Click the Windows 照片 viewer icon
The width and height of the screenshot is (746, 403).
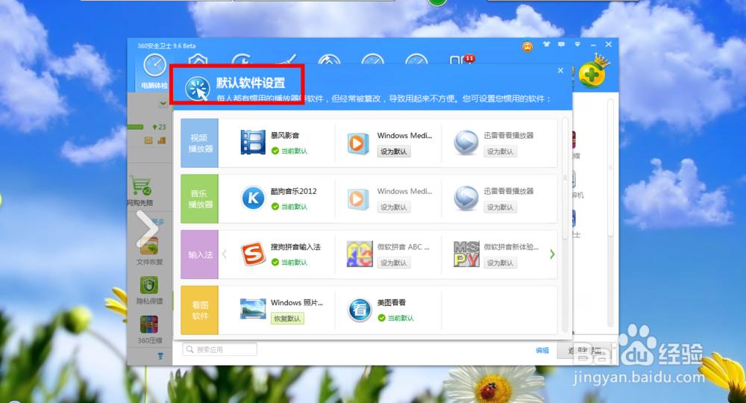click(253, 309)
